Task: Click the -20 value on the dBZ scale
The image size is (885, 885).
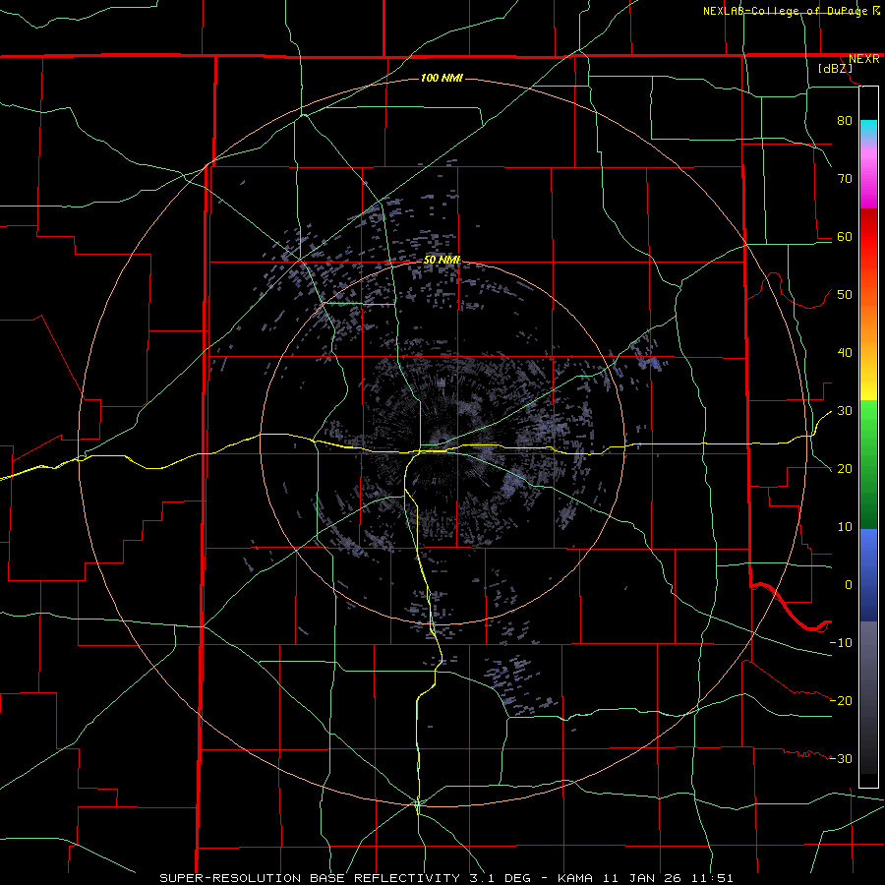Action: (841, 700)
